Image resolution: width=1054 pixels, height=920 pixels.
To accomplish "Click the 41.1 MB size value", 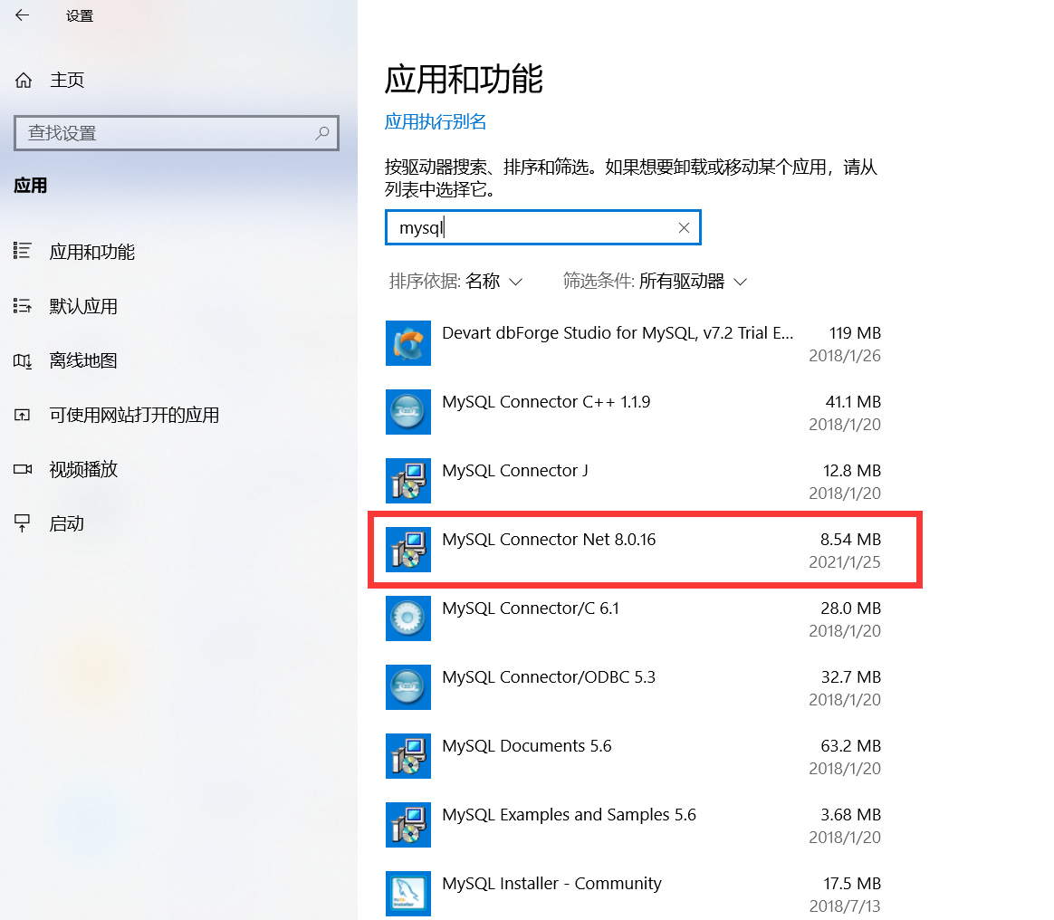I will (853, 402).
